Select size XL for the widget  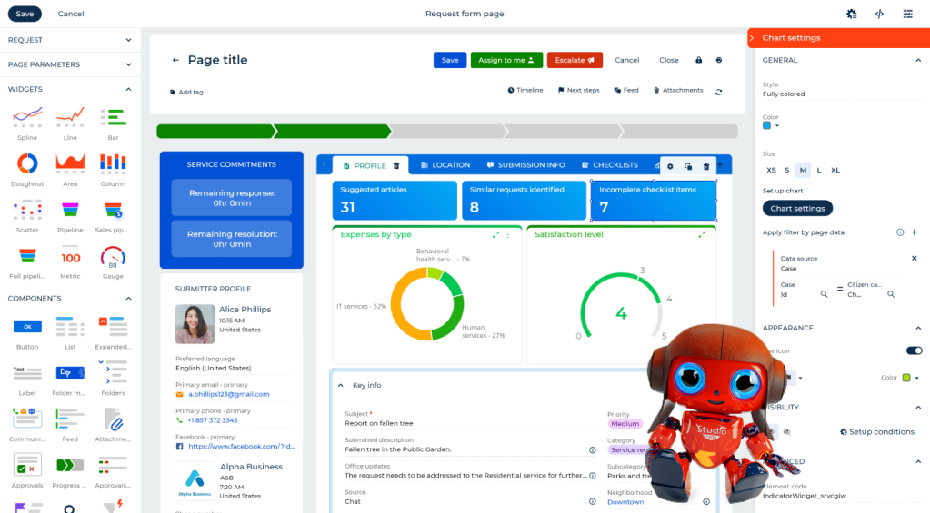[835, 170]
